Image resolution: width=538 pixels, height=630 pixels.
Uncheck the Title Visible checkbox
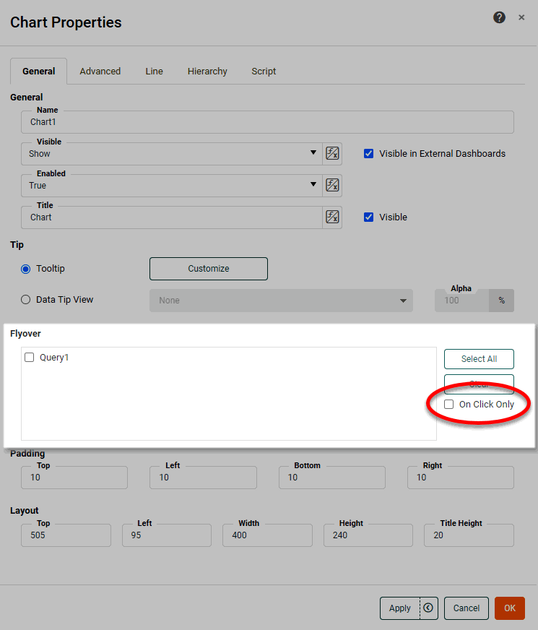(x=369, y=217)
